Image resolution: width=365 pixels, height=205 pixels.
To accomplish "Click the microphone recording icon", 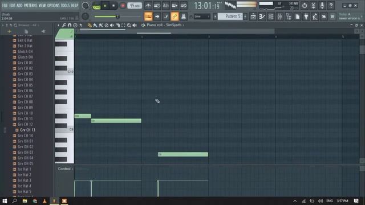I will 322,5.
